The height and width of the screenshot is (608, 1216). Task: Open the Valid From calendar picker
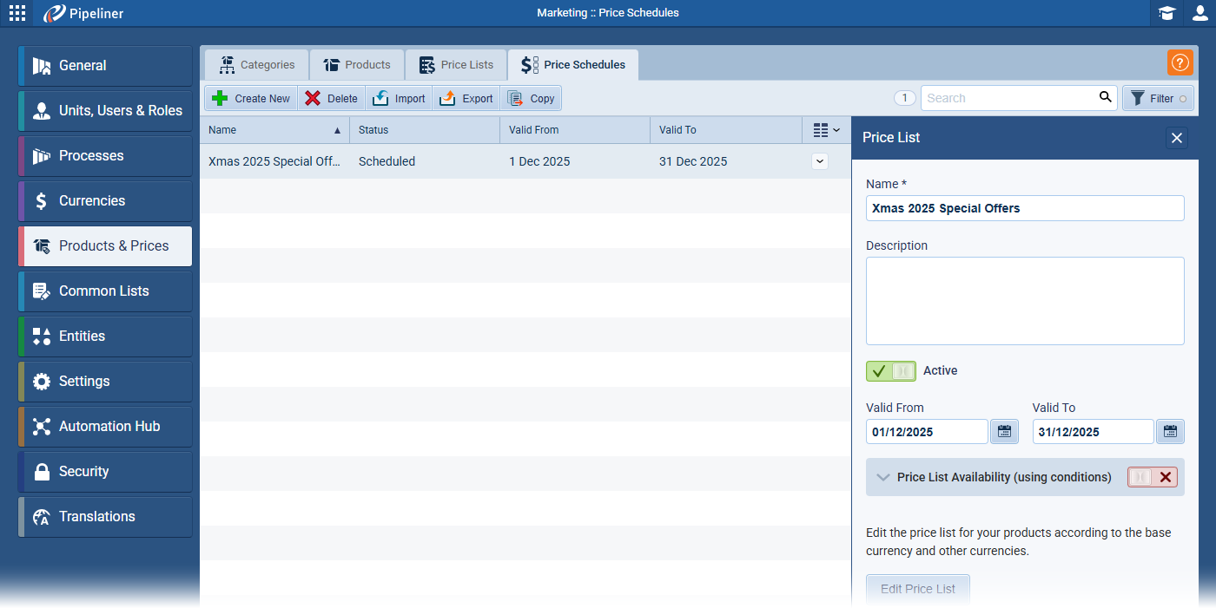pyautogui.click(x=1004, y=431)
